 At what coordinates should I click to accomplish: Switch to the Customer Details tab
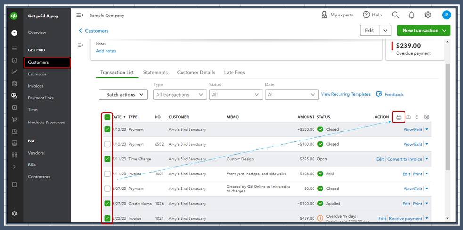click(196, 72)
